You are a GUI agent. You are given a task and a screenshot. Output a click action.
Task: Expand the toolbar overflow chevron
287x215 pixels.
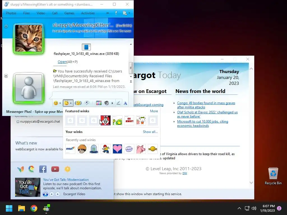point(107,13)
